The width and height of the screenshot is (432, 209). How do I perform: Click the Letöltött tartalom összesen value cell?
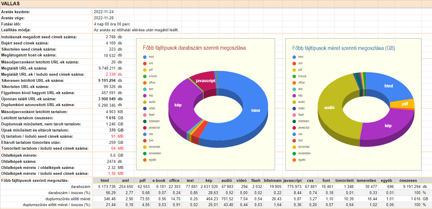(104, 118)
